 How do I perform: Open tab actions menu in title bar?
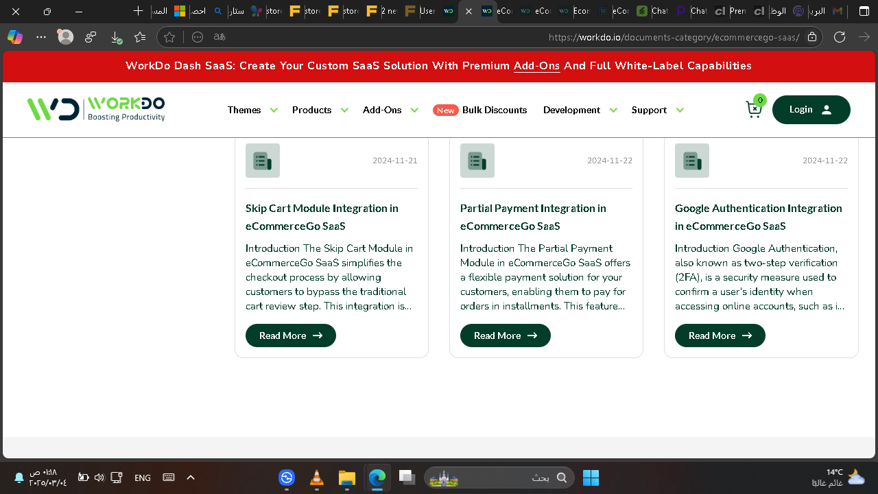point(864,11)
